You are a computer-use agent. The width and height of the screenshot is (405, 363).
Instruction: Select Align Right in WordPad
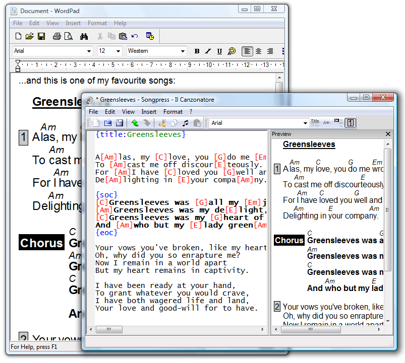270,51
